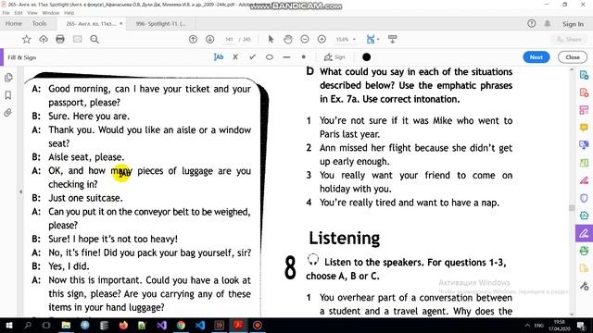Click the blue Next button
Viewport: 593px width, 333px height.
coord(536,57)
